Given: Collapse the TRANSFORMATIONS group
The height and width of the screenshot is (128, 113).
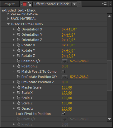Looking at the screenshot, I should point(8,24).
